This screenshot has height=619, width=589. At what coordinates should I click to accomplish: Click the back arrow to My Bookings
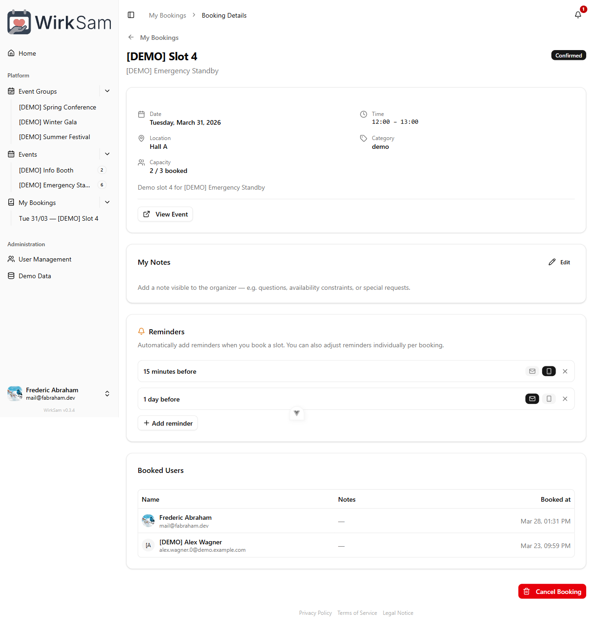coord(131,37)
